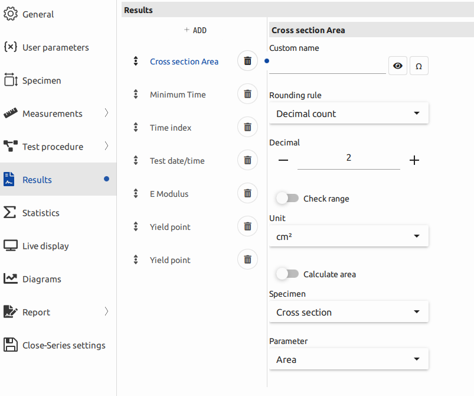
Task: Turn on Calculate area toggle
Action: (x=287, y=274)
